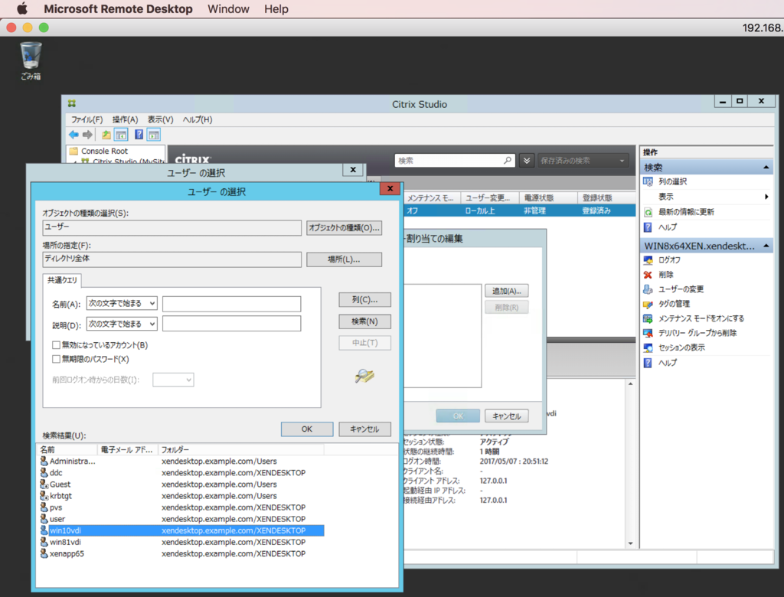This screenshot has width=784, height=597.
Task: Click the ddc user icon in results
Action: pyautogui.click(x=44, y=472)
